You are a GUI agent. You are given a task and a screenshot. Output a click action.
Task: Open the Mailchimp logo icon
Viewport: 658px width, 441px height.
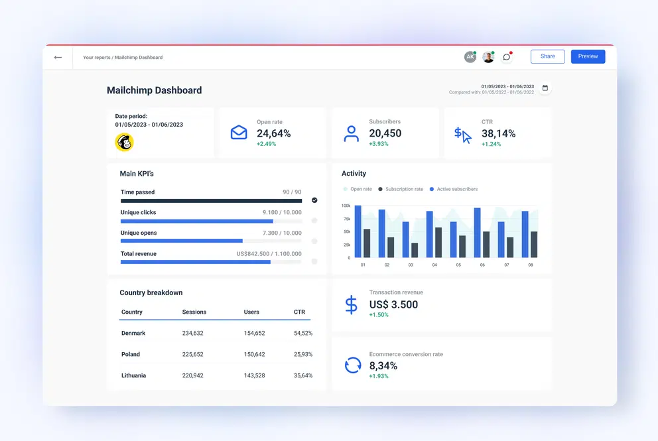pos(124,142)
